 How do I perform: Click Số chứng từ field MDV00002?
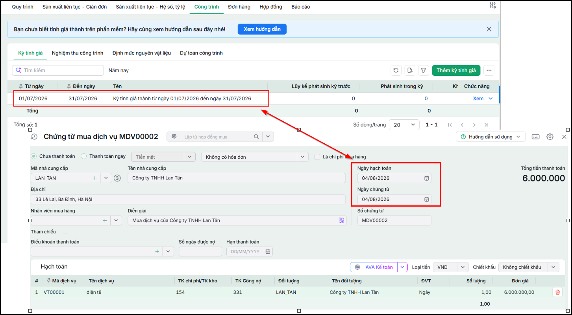coord(394,220)
